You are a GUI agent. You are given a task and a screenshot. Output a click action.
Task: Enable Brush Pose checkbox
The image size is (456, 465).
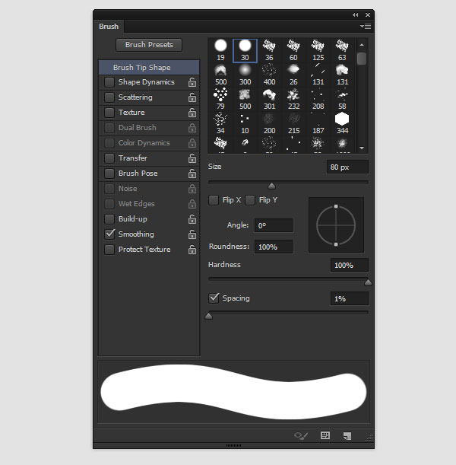tap(109, 174)
